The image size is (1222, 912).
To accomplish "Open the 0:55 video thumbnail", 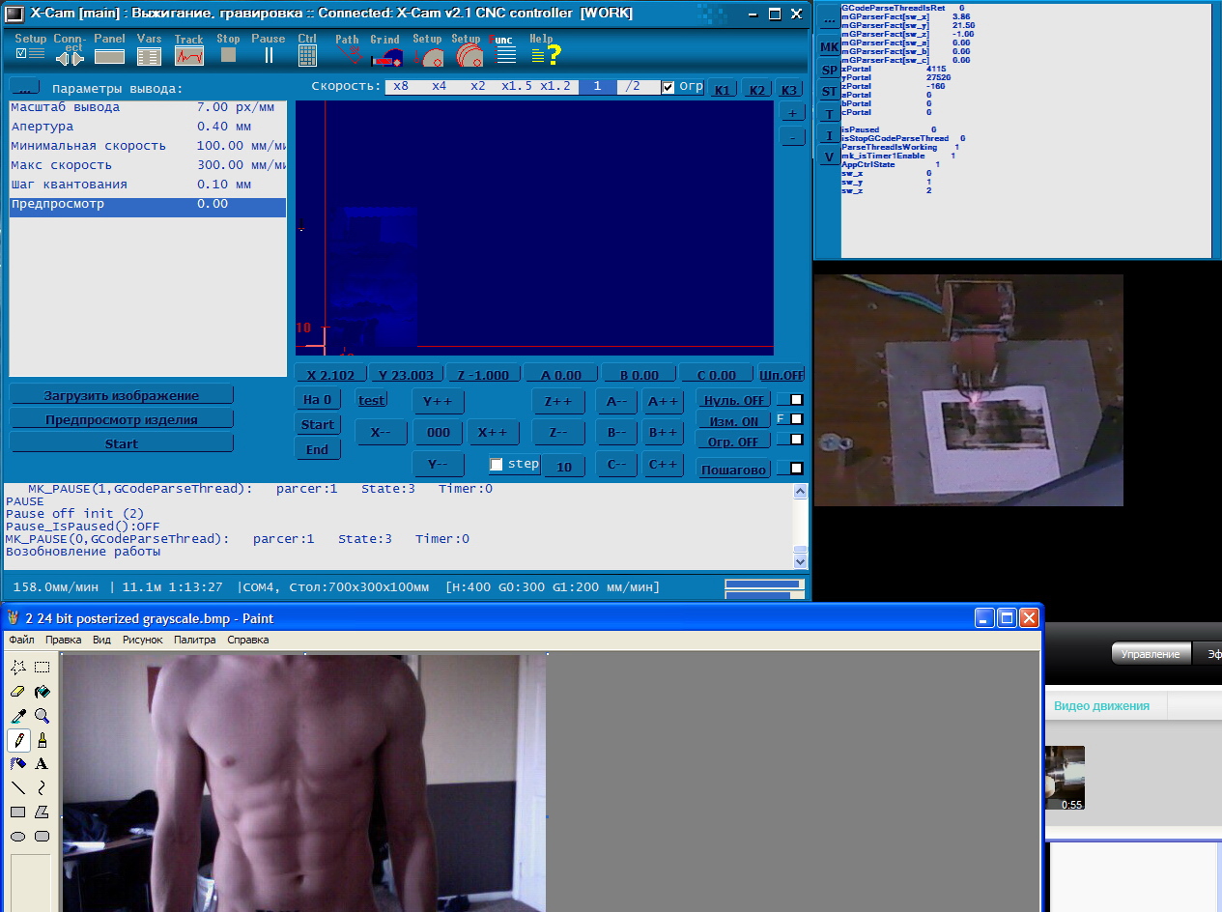I will [x=1066, y=777].
